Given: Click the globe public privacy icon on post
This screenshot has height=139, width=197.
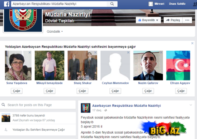Looking at the screenshot, I should (105, 110).
